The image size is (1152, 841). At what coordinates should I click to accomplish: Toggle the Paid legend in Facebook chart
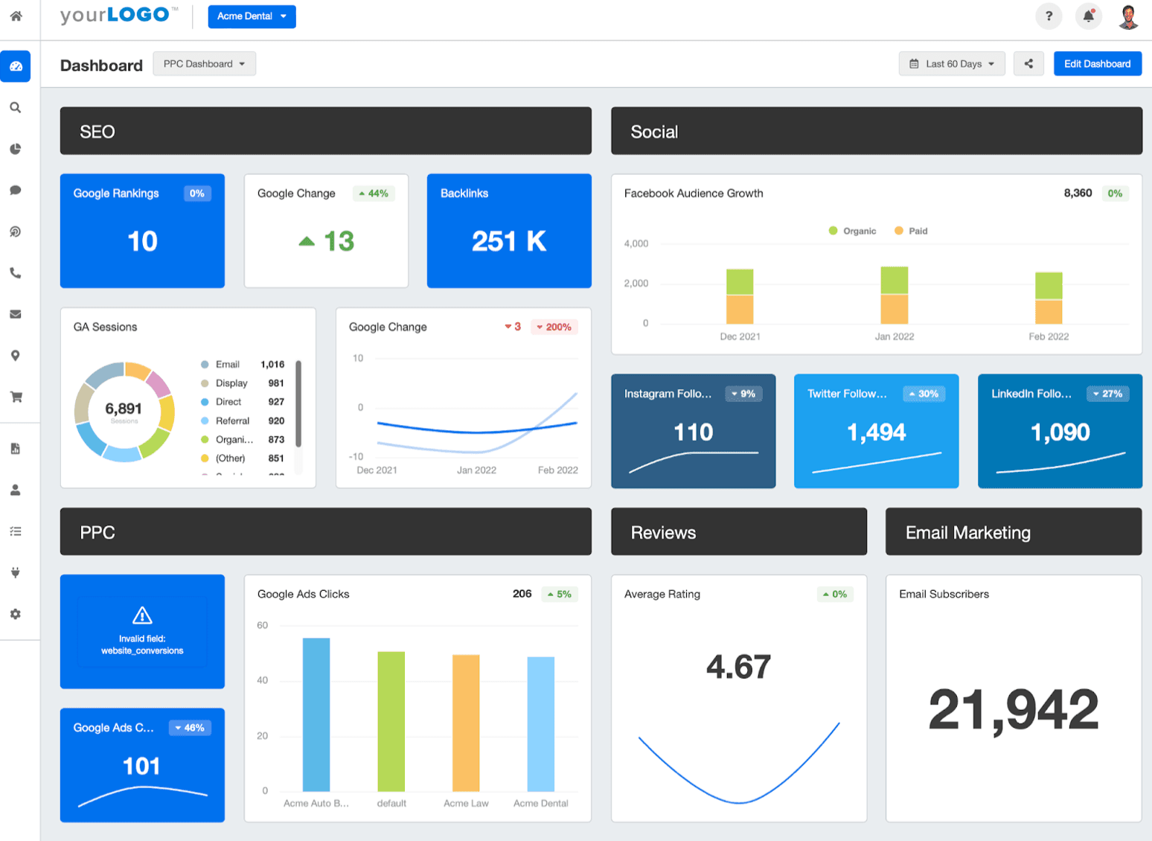point(911,231)
